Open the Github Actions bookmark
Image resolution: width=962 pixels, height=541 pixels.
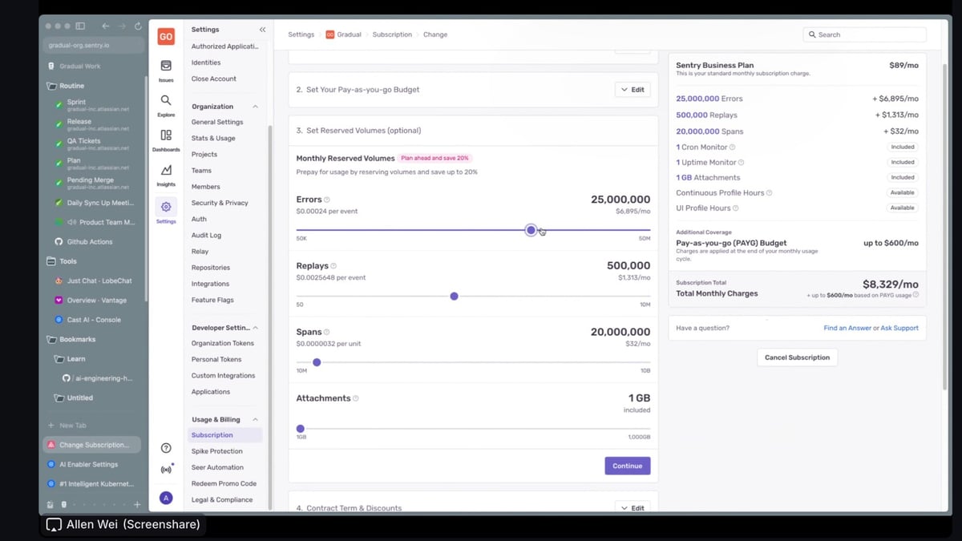point(89,241)
